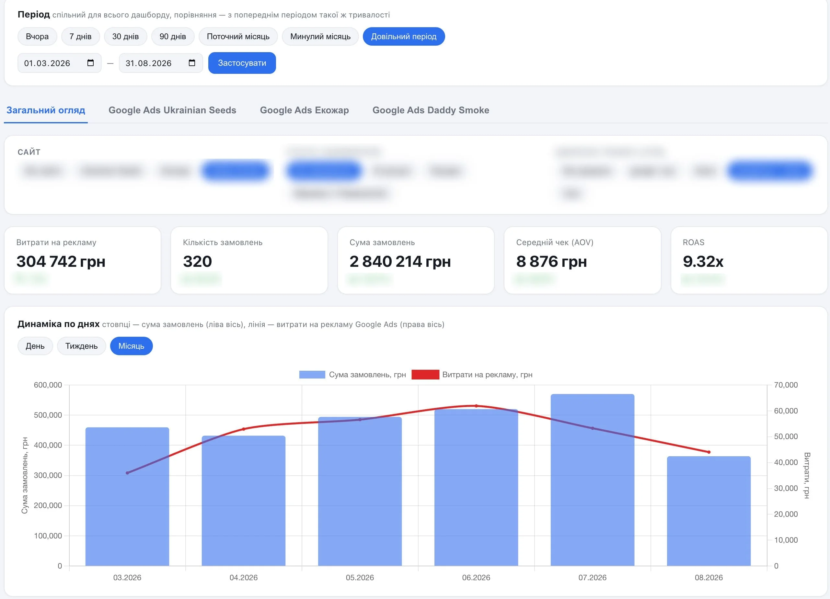Click the 06.2026 line peak point
This screenshot has width=830, height=599.
(x=476, y=406)
